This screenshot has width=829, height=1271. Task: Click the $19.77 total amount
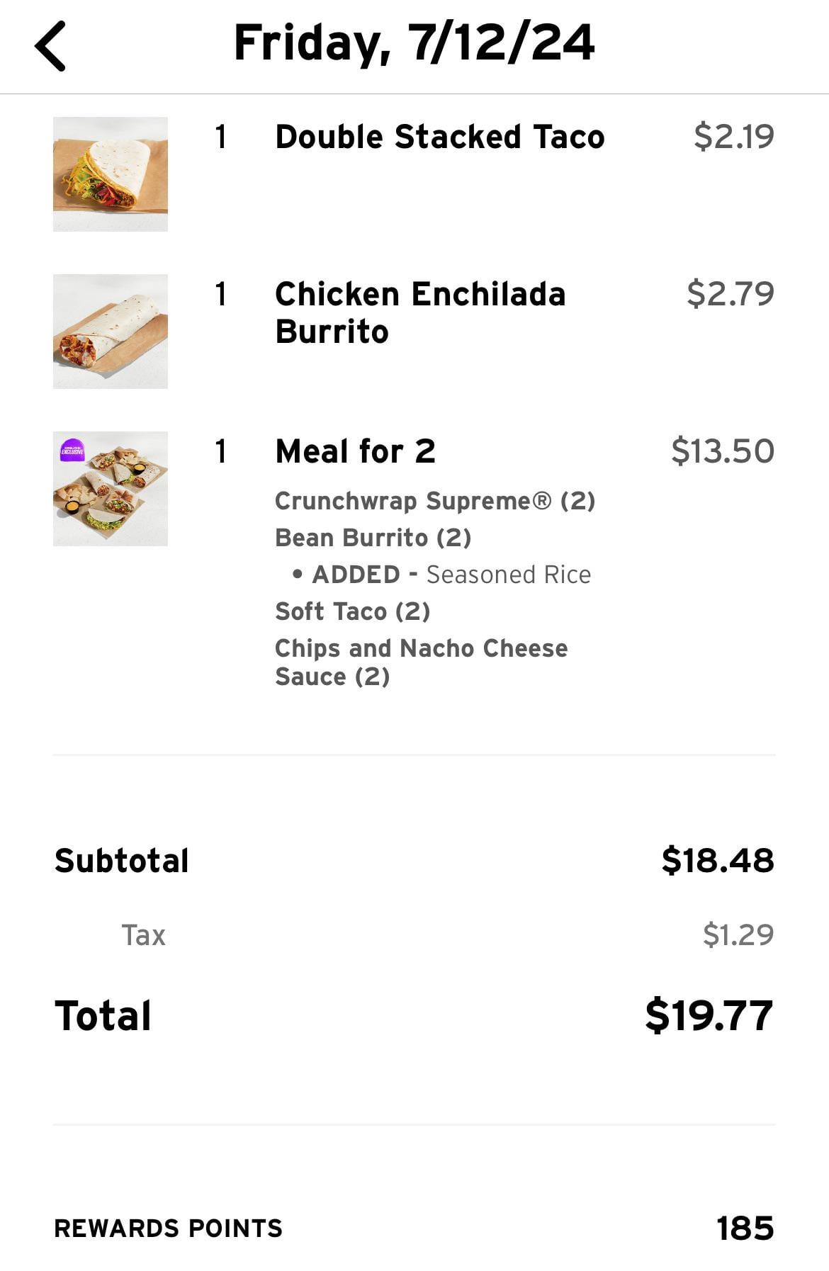(709, 1015)
